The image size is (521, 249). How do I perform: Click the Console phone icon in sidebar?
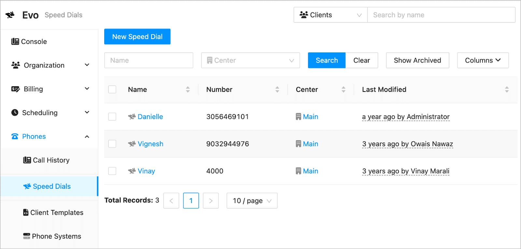[x=15, y=41]
